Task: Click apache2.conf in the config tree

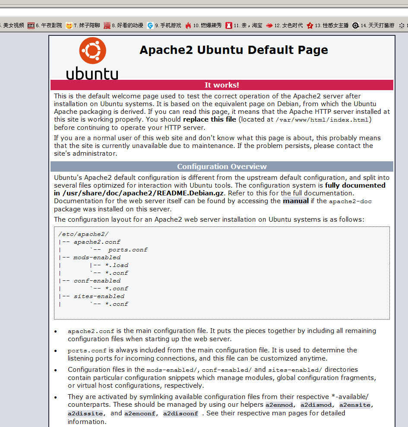Action: [x=97, y=242]
